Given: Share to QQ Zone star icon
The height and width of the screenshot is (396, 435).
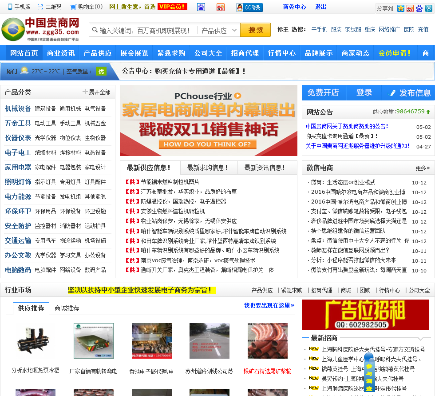Looking at the screenshot, I should (400, 8).
